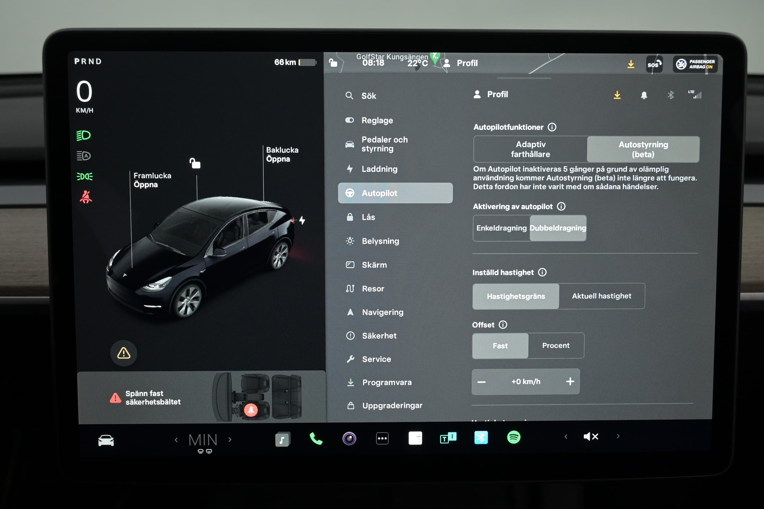Tap the unlock padlock above the car

[x=195, y=163]
